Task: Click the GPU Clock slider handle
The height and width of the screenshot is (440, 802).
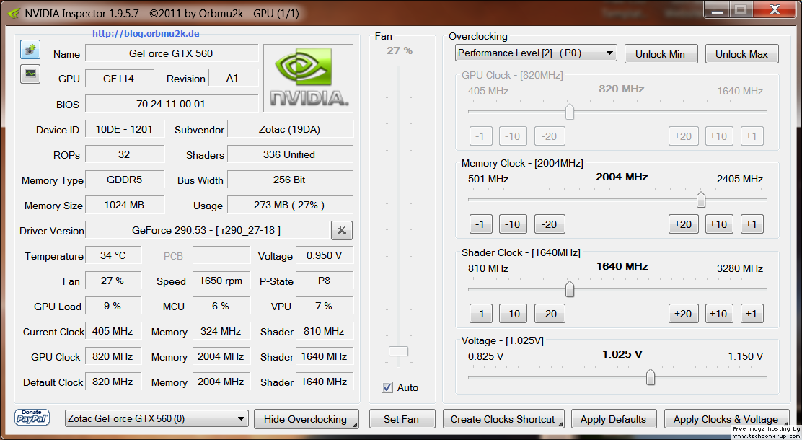Action: pos(569,112)
